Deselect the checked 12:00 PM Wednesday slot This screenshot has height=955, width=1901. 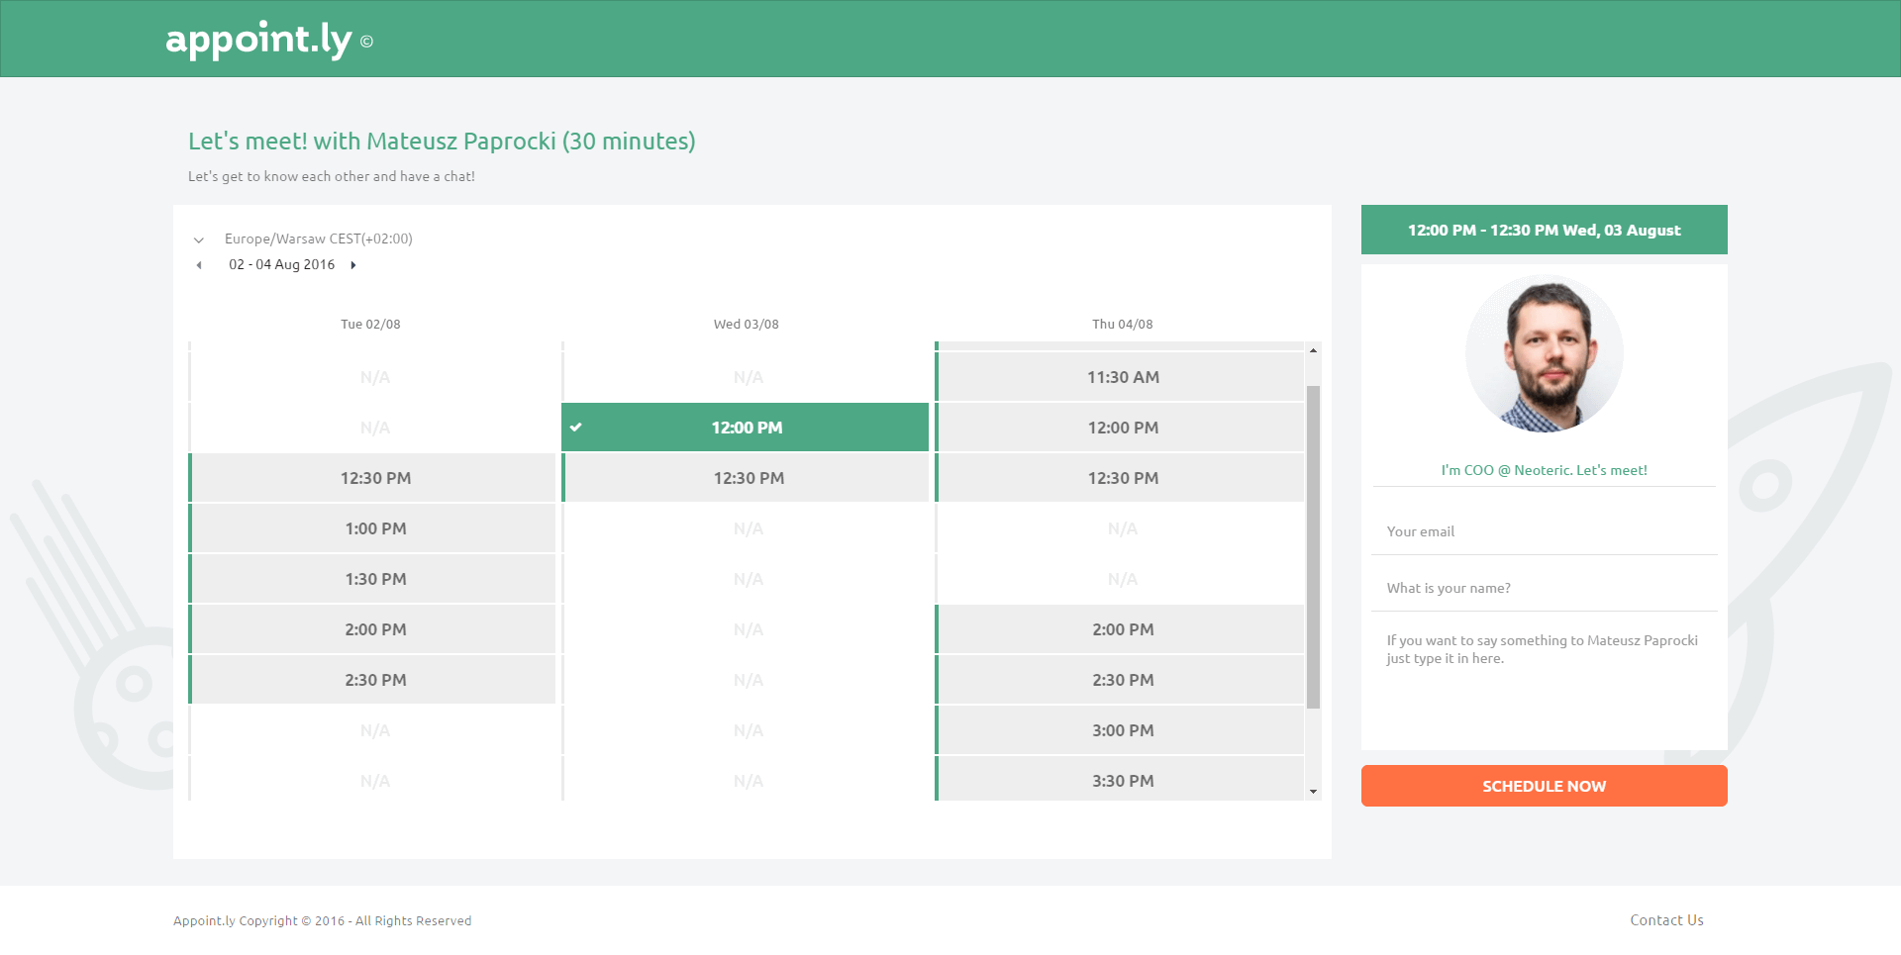coord(746,428)
